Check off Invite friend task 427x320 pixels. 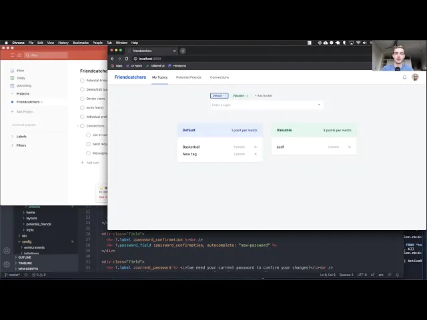82,108
